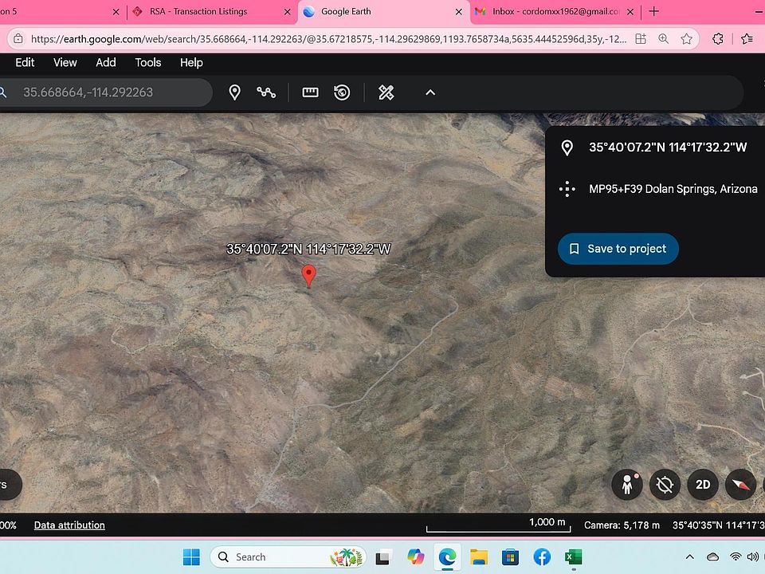Open Microsoft Edge from the taskbar
This screenshot has height=574, width=765.
tap(447, 557)
